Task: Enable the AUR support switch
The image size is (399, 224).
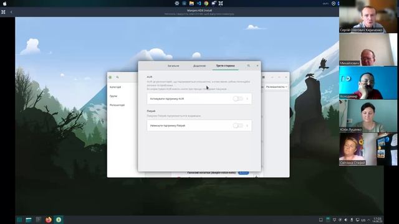Action: coord(238,98)
